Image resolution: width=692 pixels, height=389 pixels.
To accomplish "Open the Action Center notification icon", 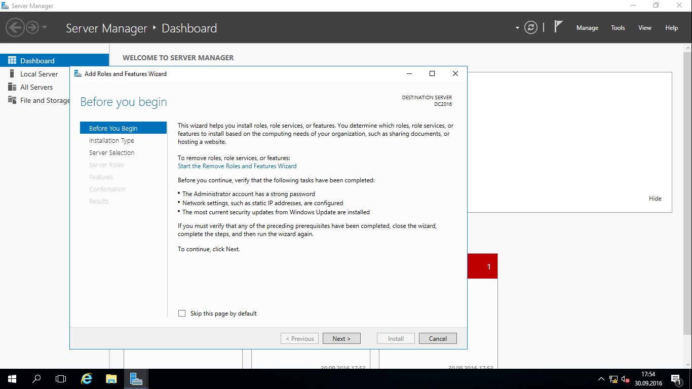I will click(676, 379).
